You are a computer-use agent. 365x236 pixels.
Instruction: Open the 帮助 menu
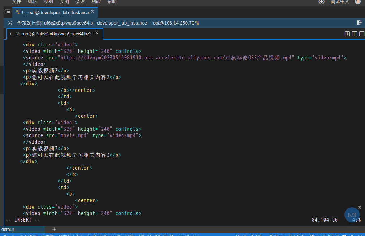pyautogui.click(x=112, y=2)
